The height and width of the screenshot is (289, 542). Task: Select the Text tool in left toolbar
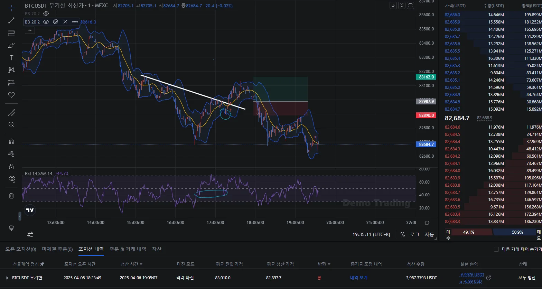11,58
